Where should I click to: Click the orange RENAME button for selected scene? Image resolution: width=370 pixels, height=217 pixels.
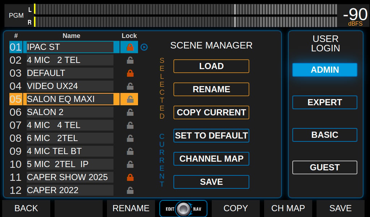(211, 89)
